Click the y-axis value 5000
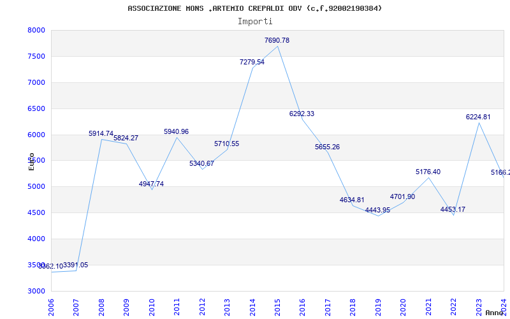 coord(36,186)
